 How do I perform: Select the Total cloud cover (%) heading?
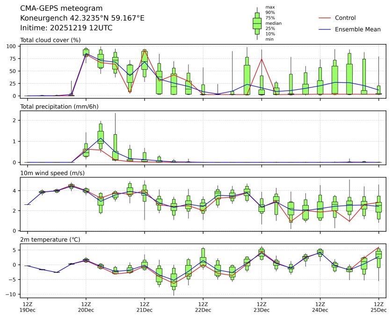click(51, 40)
